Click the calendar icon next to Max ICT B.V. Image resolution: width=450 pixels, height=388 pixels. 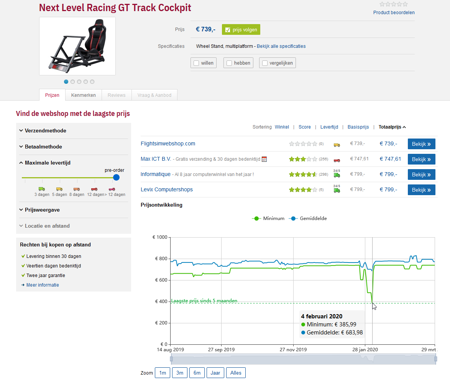[x=264, y=159]
